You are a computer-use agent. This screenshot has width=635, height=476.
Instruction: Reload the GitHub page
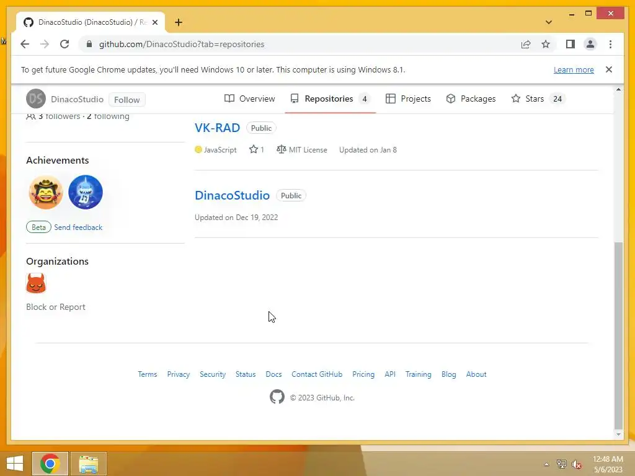pyautogui.click(x=64, y=44)
